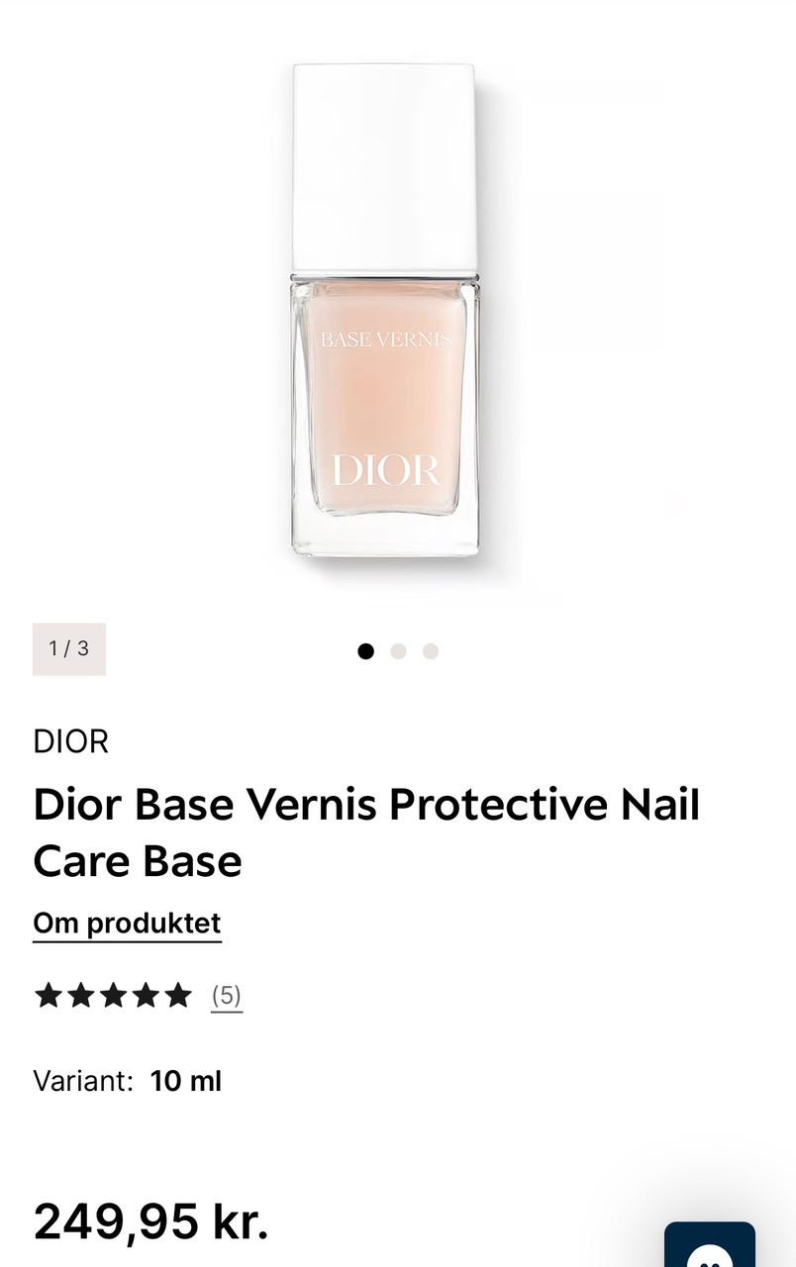Switch to the third image carousel dot
The width and height of the screenshot is (796, 1267).
[x=431, y=651]
